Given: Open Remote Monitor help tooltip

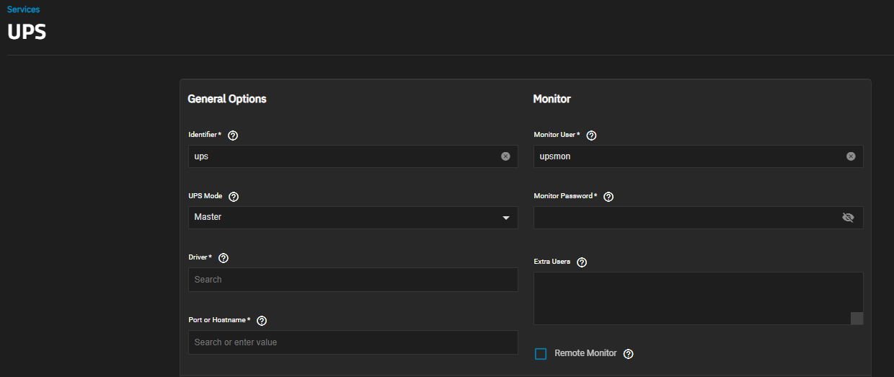Looking at the screenshot, I should tap(629, 354).
